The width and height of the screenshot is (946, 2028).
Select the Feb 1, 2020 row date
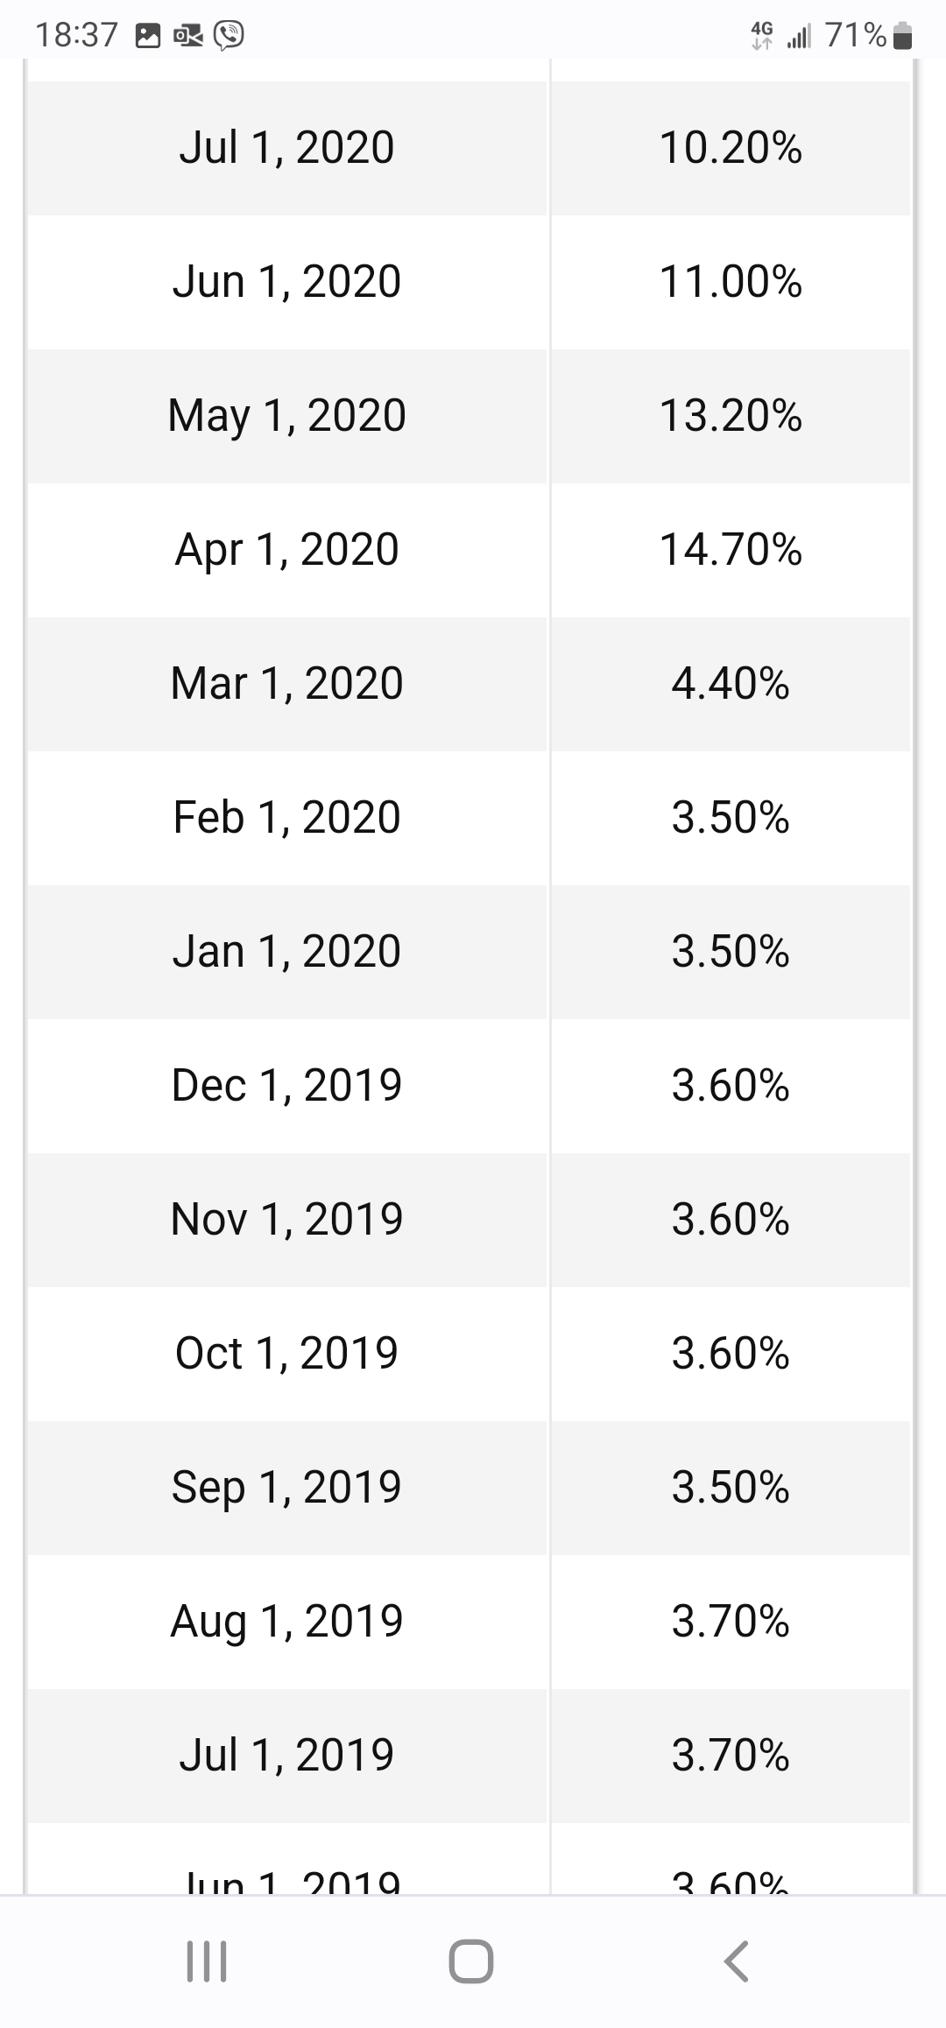286,818
